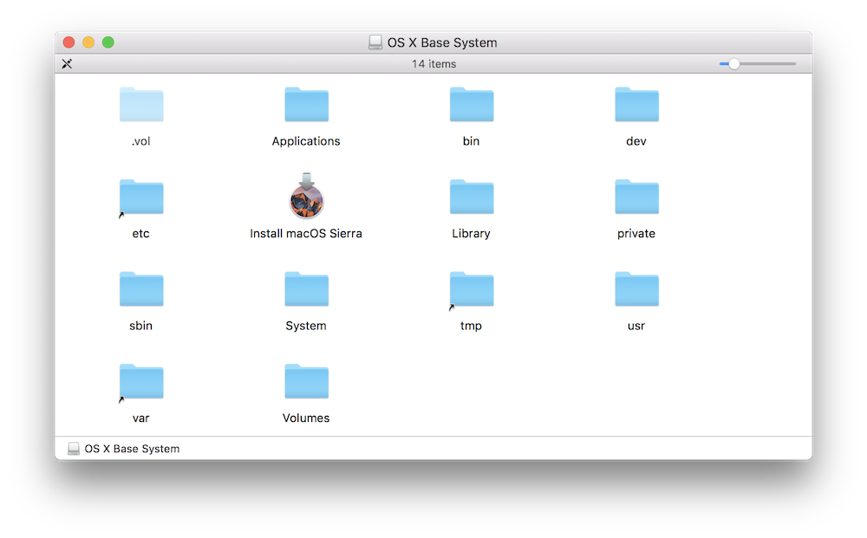
Task: Click the sbin folder icon
Action: (141, 289)
